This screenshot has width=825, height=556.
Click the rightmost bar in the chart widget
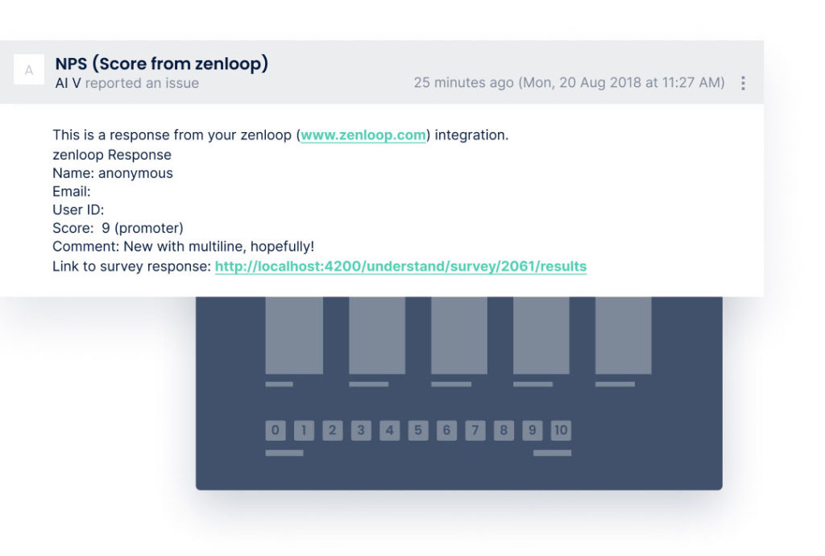622,334
